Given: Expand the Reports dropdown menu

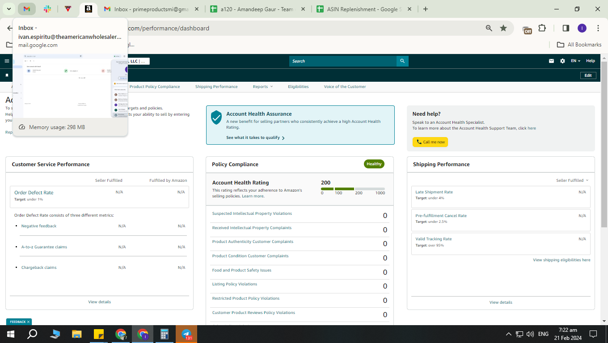Looking at the screenshot, I should point(262,87).
